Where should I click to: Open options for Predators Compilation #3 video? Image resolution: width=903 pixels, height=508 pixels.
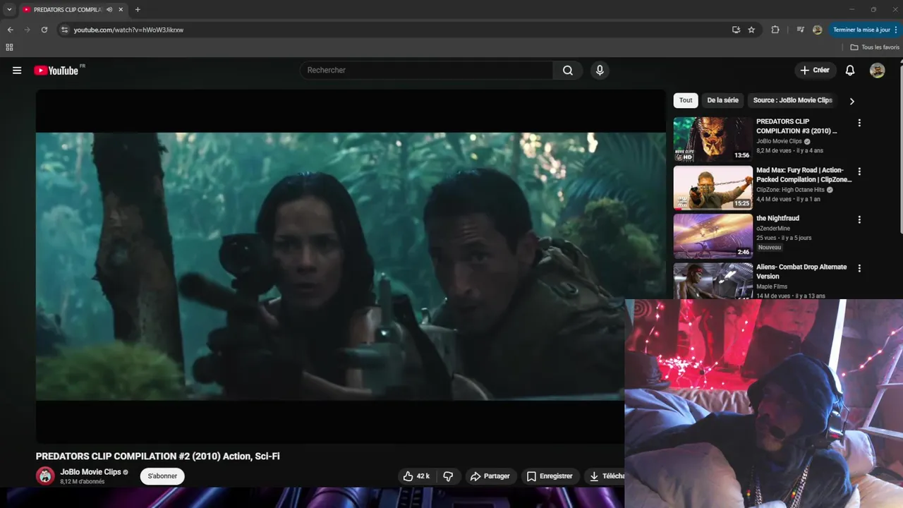point(859,123)
